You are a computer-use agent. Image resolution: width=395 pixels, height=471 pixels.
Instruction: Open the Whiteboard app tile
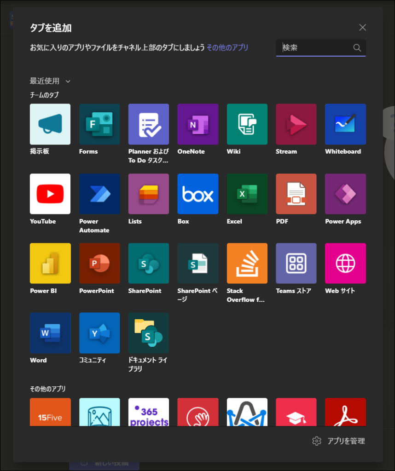(345, 124)
